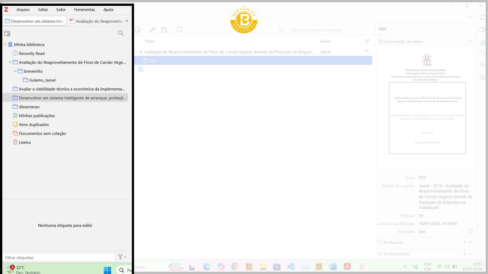Jump to tags section in side navigation

[482, 53]
